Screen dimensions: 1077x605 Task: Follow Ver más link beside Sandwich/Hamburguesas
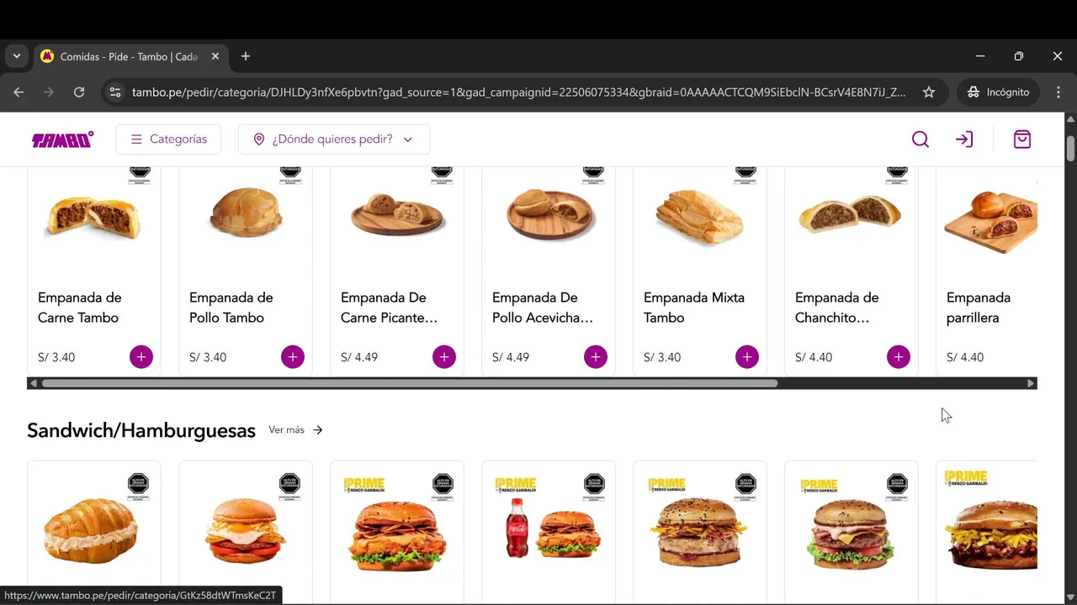tap(295, 430)
